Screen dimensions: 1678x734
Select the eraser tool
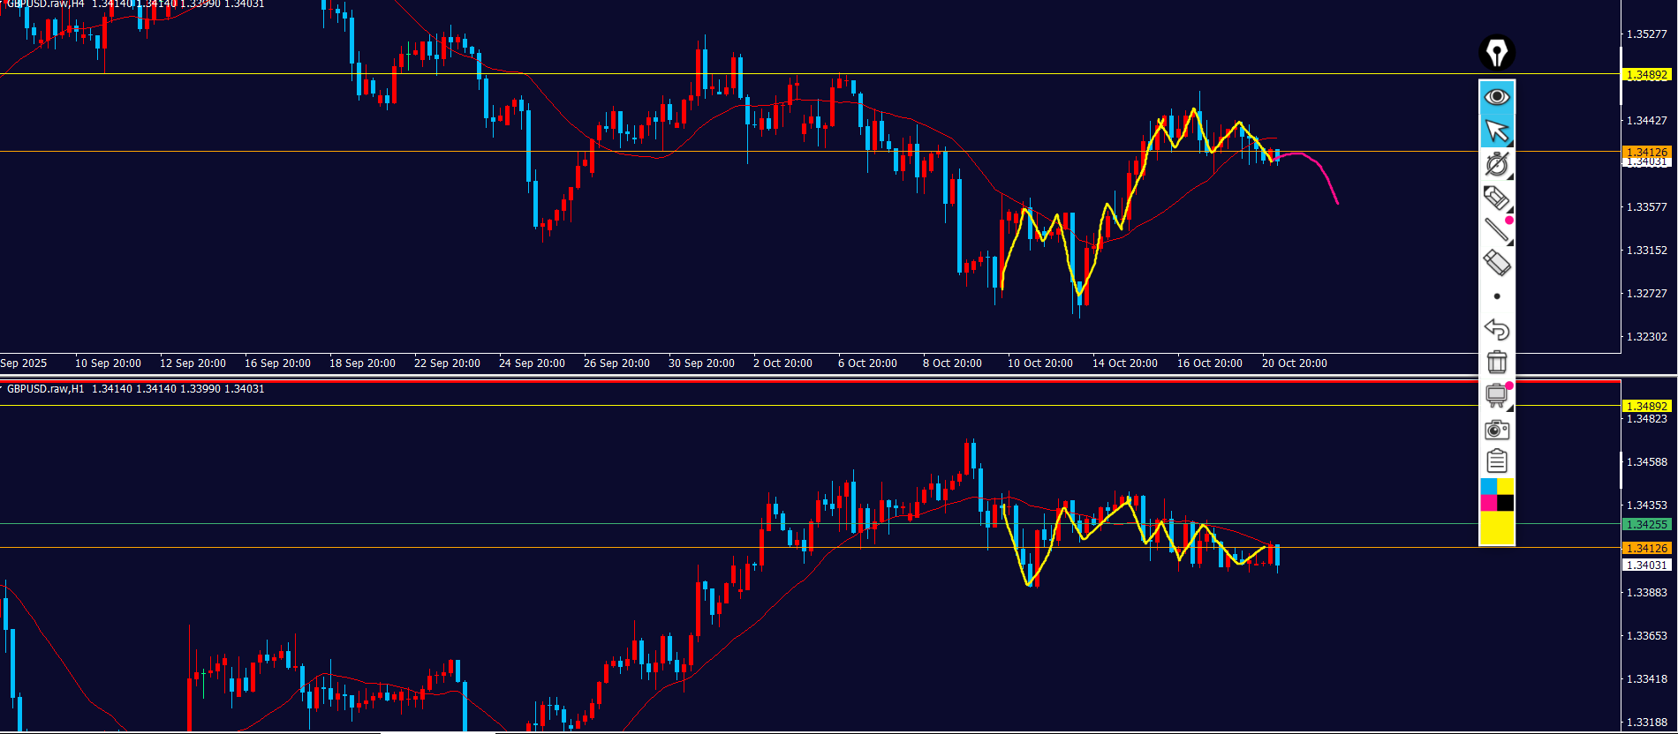click(x=1496, y=263)
